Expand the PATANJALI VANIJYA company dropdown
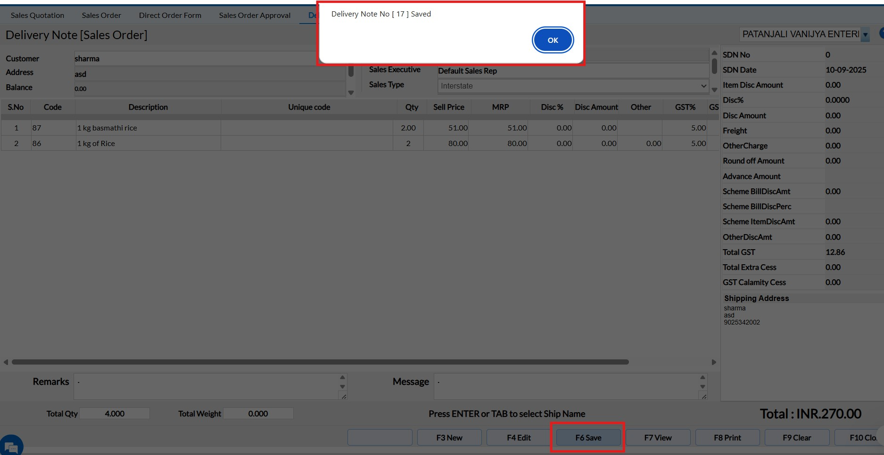The width and height of the screenshot is (884, 455). 865,34
